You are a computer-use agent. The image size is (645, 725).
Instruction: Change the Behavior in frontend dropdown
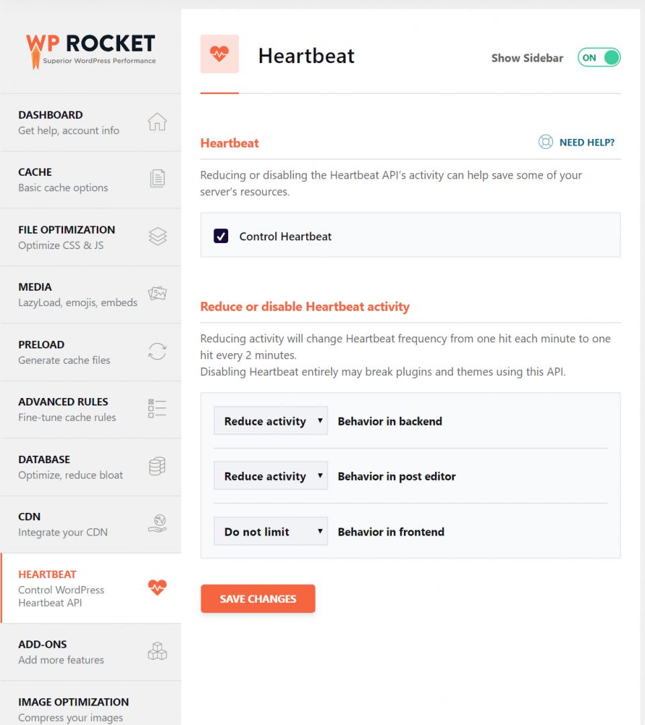coord(270,531)
